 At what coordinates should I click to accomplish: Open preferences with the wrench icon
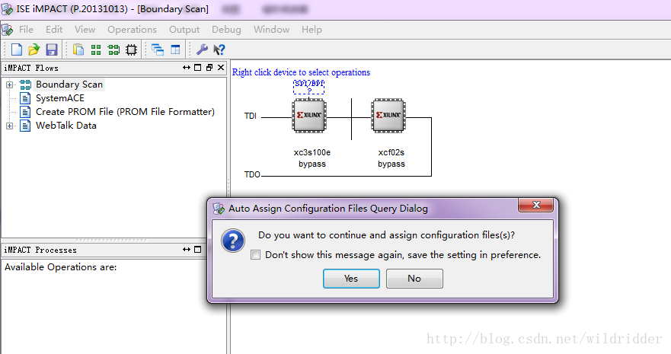(202, 49)
